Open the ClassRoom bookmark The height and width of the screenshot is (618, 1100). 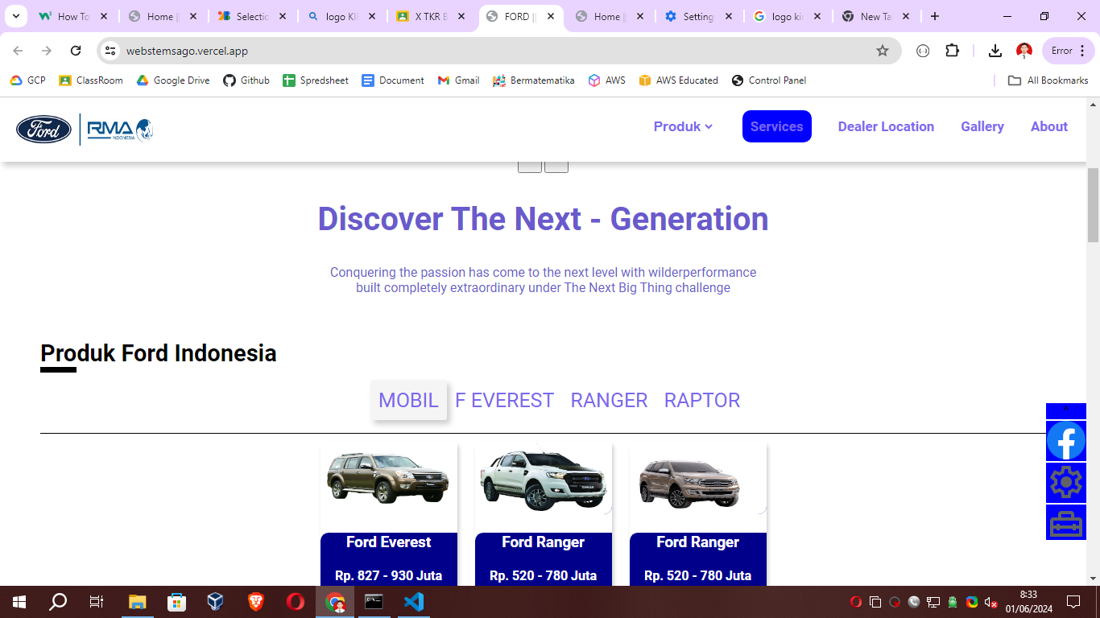click(x=91, y=80)
